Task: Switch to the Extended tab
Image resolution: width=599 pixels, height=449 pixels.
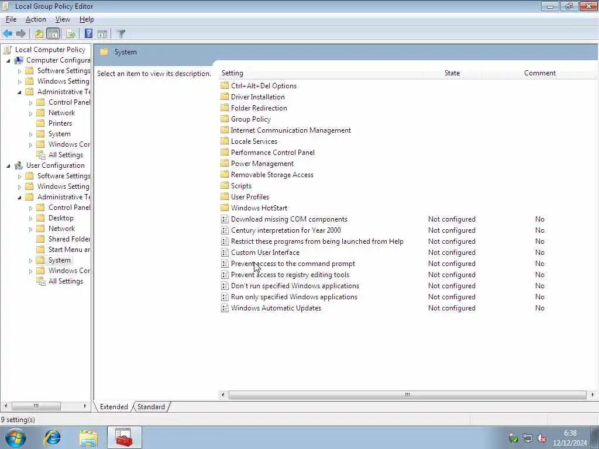Action: click(114, 407)
